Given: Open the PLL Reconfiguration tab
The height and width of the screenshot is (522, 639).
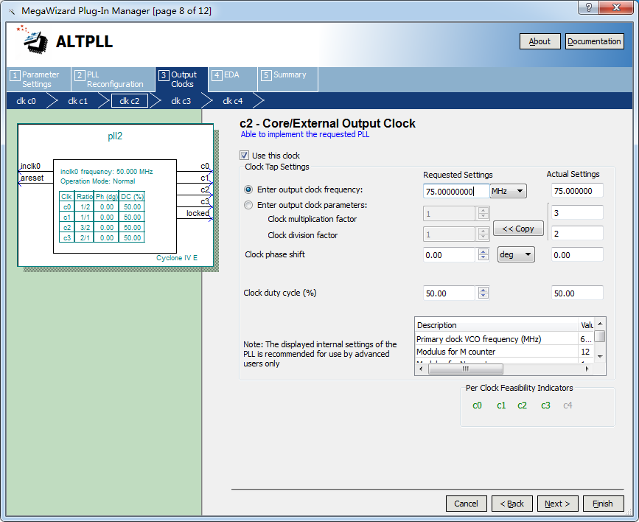Looking at the screenshot, I should coord(113,80).
